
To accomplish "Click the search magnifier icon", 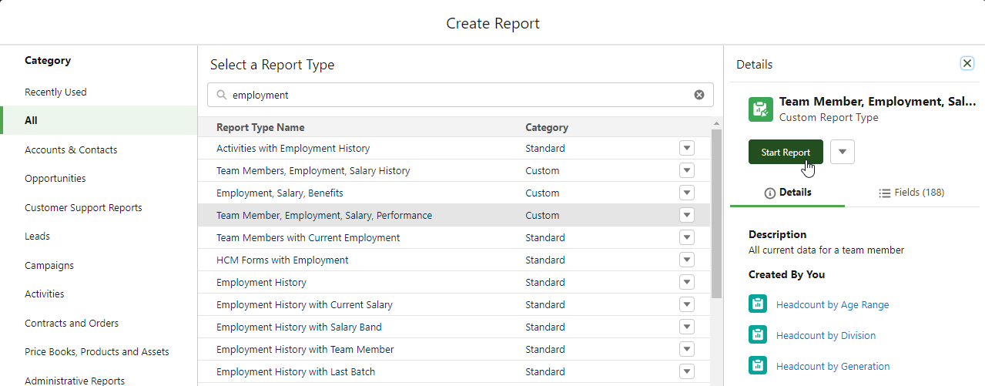I will point(222,95).
